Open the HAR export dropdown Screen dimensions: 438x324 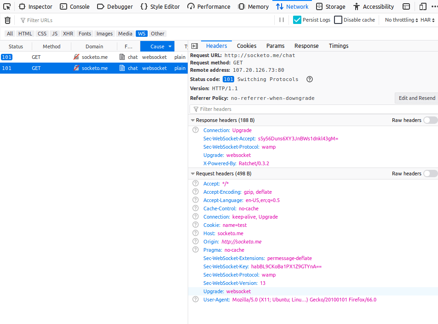427,20
